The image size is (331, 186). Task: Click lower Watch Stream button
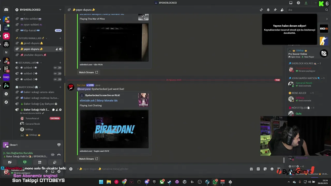pyautogui.click(x=88, y=159)
